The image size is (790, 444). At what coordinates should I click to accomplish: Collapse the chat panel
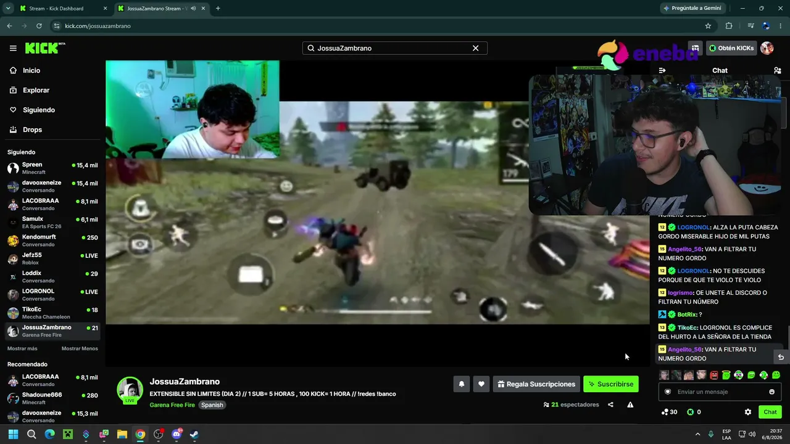click(x=662, y=70)
